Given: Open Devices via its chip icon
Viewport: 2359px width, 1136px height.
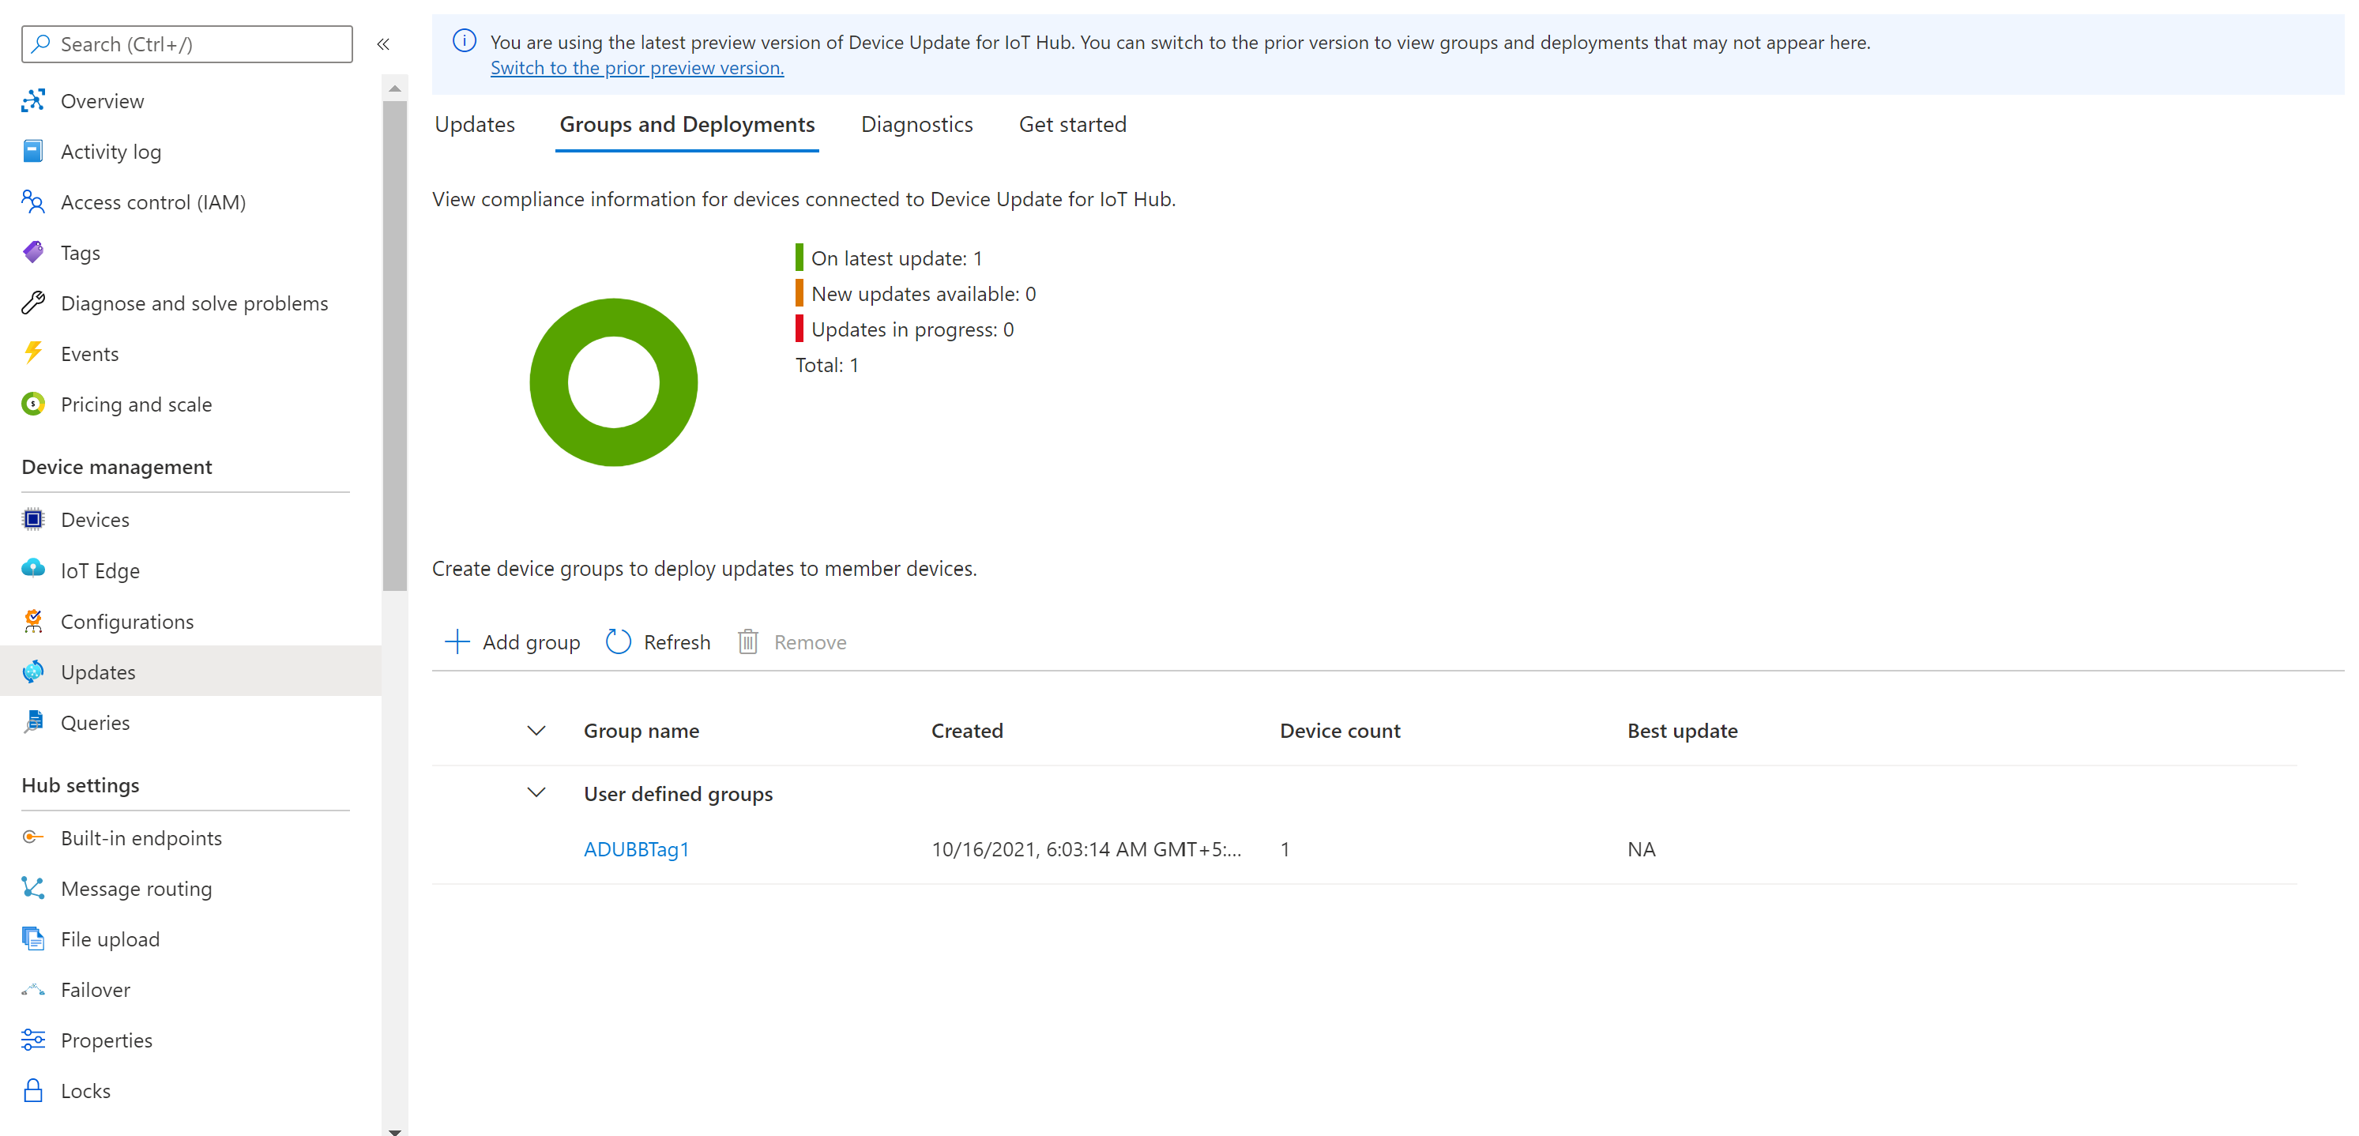Looking at the screenshot, I should click(x=33, y=519).
